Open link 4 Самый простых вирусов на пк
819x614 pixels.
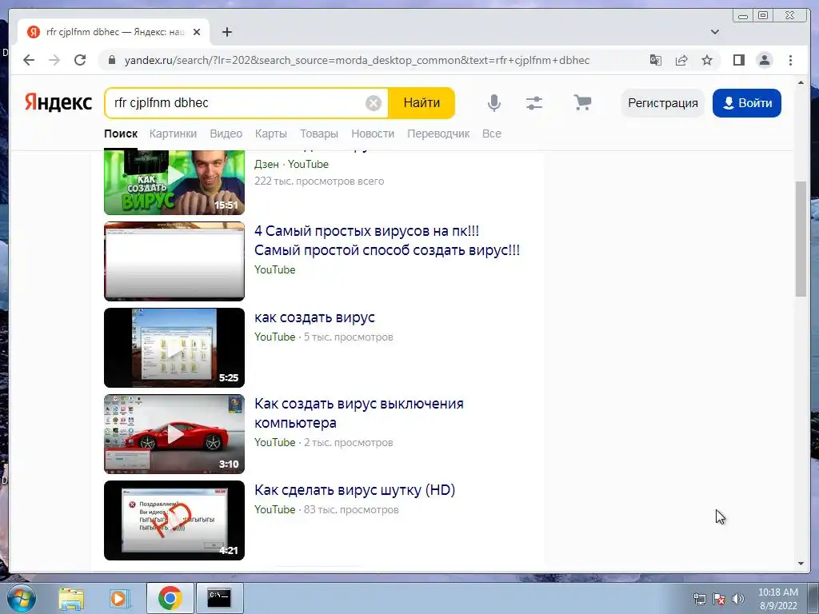[387, 240]
